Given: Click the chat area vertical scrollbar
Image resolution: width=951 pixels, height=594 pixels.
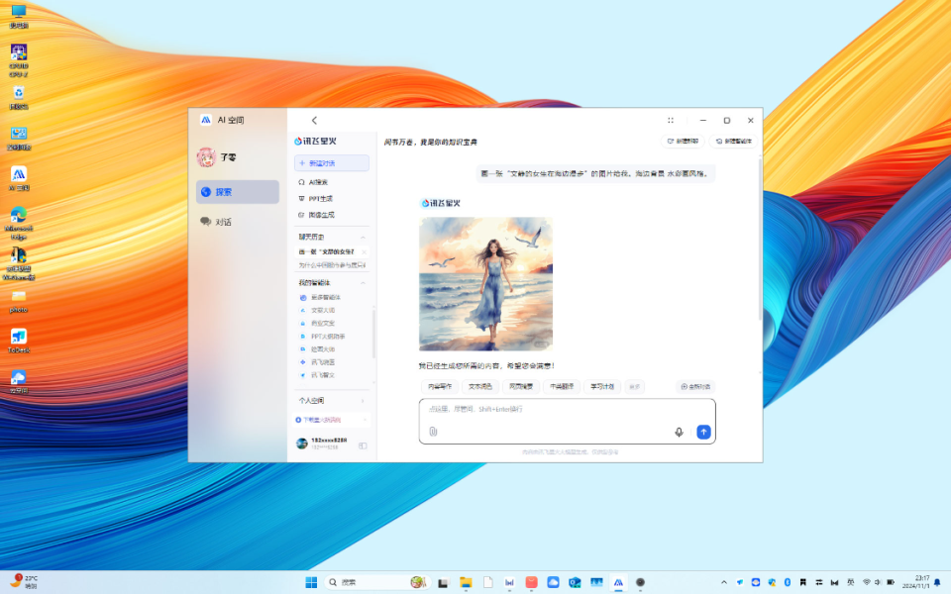Looking at the screenshot, I should point(760,240).
